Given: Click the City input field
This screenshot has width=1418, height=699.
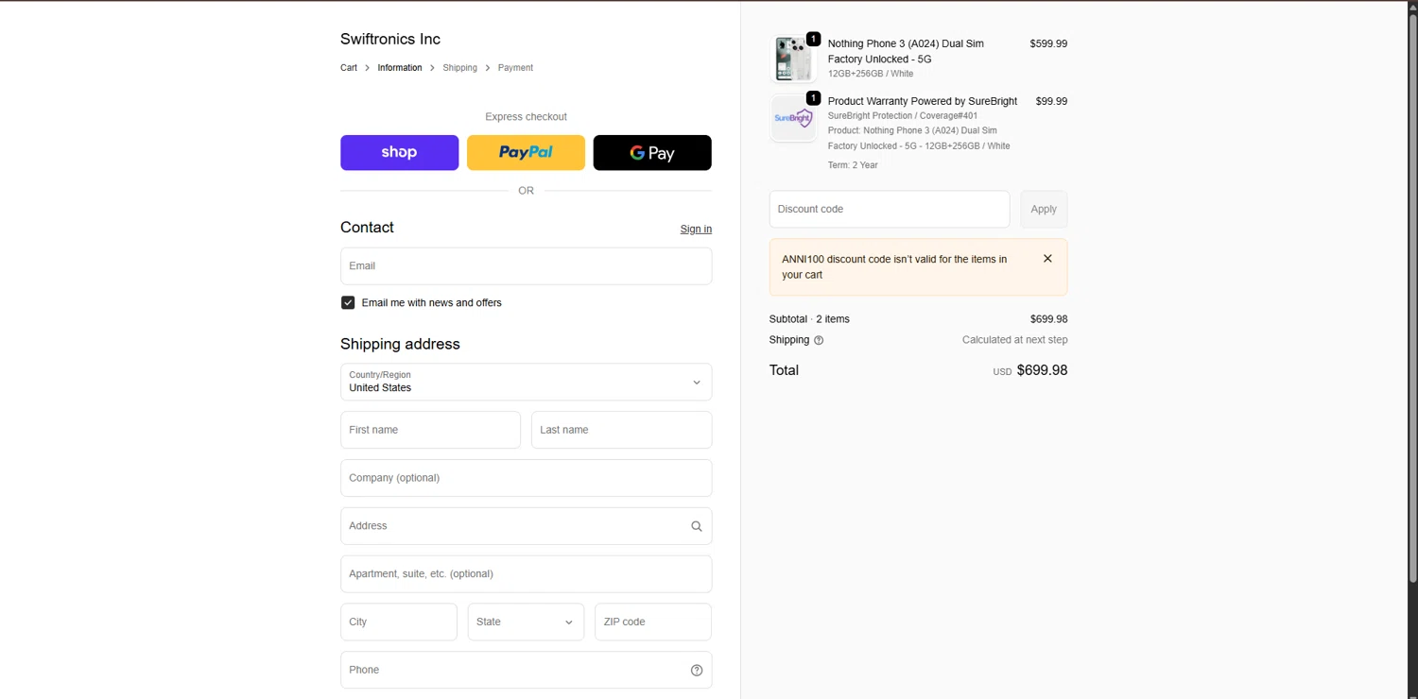Looking at the screenshot, I should tap(399, 622).
